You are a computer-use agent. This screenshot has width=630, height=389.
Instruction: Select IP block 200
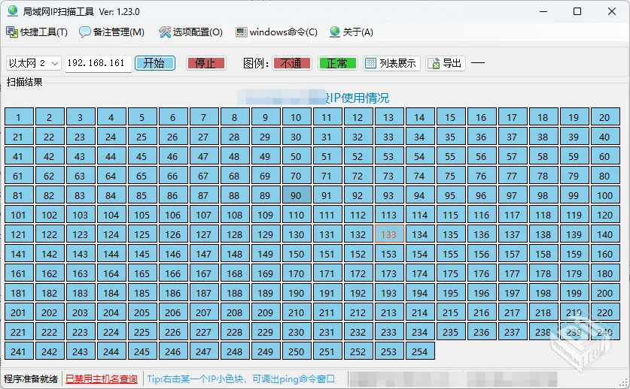click(604, 293)
